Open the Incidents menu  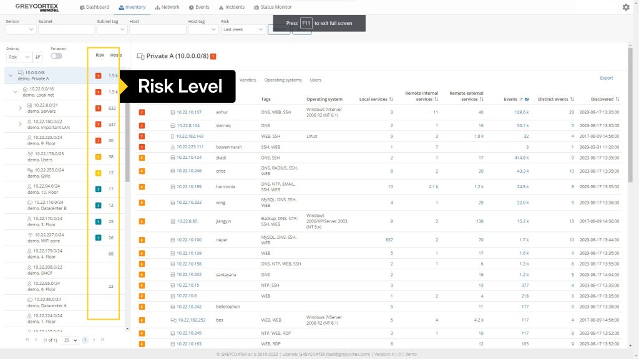(x=233, y=7)
